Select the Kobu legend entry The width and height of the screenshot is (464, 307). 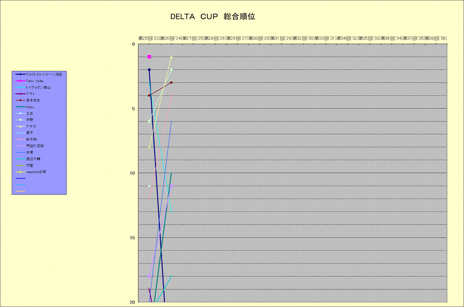pyautogui.click(x=25, y=107)
